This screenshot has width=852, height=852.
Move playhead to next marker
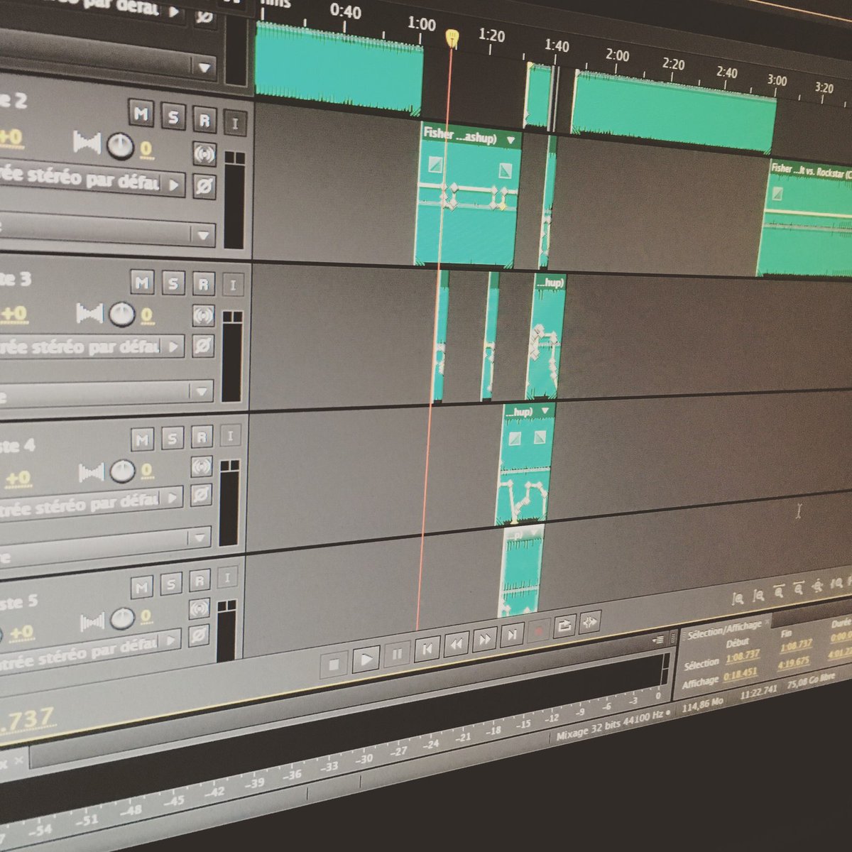coord(511,635)
